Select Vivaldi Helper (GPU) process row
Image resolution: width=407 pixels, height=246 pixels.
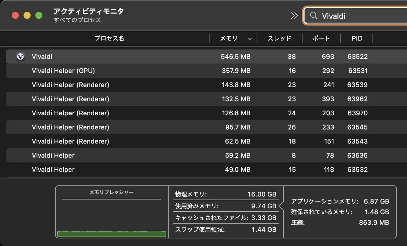(x=207, y=71)
